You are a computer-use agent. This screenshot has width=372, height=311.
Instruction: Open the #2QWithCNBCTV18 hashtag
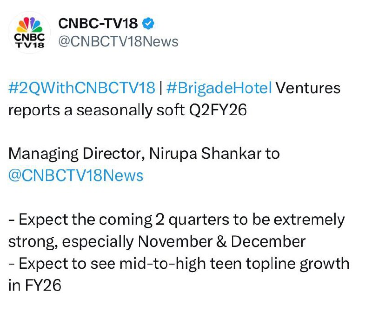pos(81,88)
